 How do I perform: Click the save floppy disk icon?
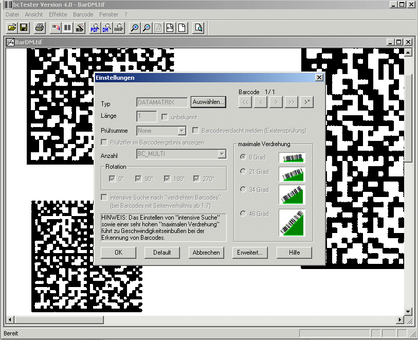click(x=24, y=28)
